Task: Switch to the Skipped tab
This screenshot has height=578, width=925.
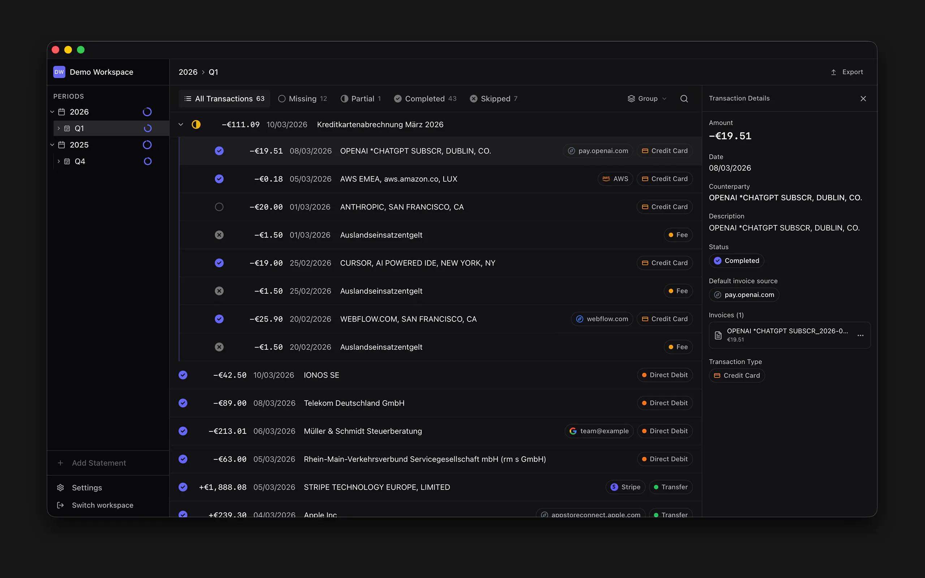Action: [494, 99]
